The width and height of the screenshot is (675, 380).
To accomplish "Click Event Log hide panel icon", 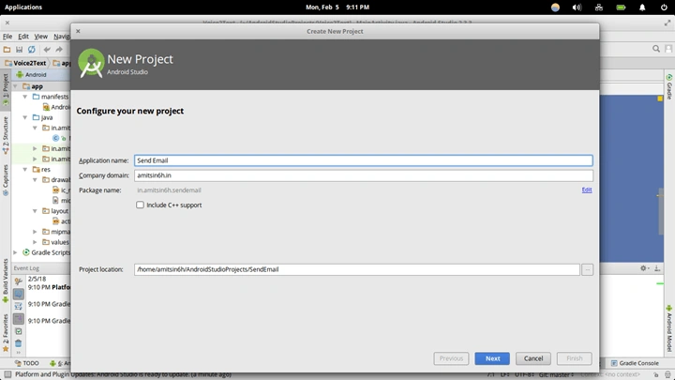I will click(657, 268).
